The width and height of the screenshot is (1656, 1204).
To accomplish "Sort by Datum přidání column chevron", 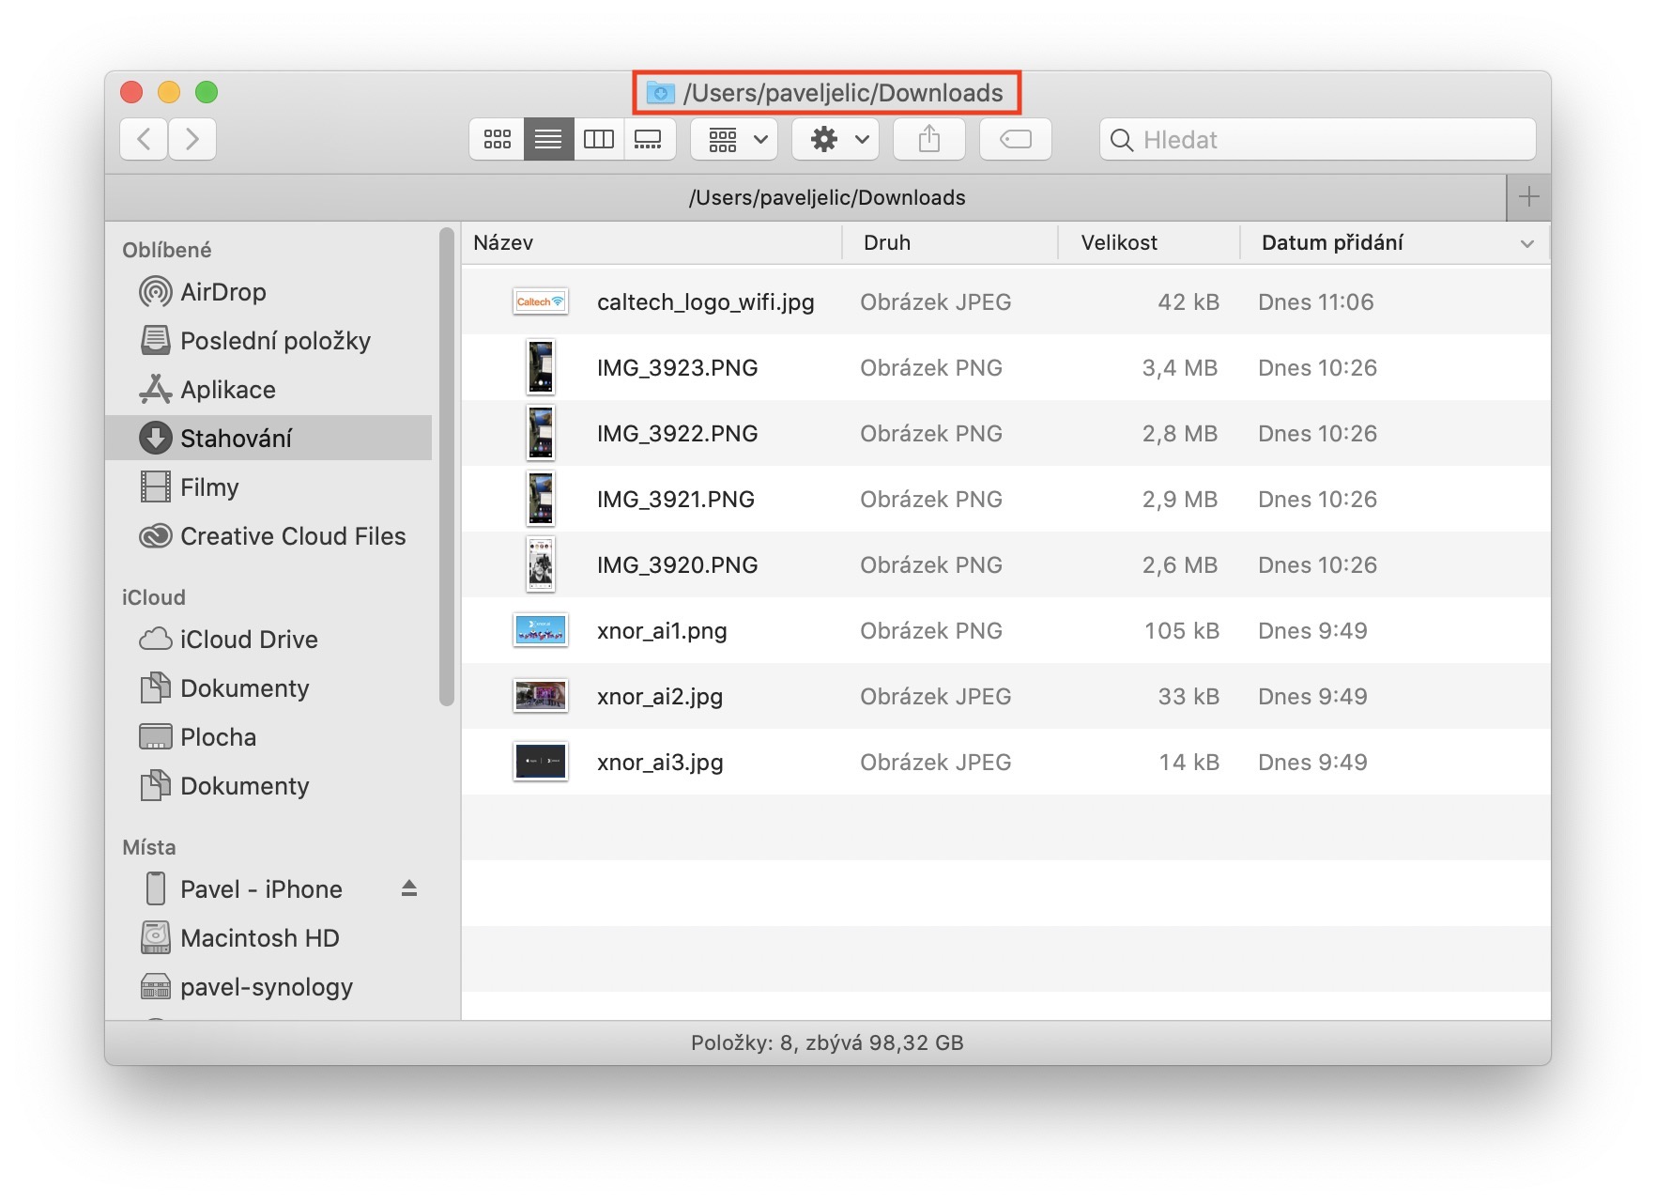I will [x=1526, y=243].
